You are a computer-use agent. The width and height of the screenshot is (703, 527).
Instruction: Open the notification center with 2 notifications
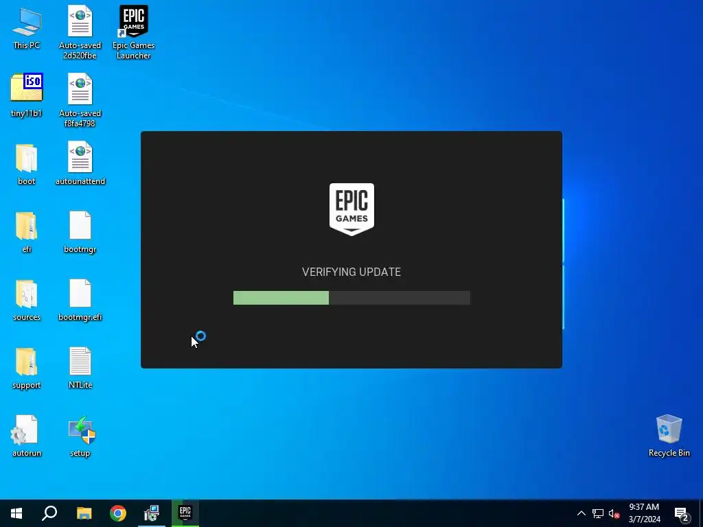682,515
